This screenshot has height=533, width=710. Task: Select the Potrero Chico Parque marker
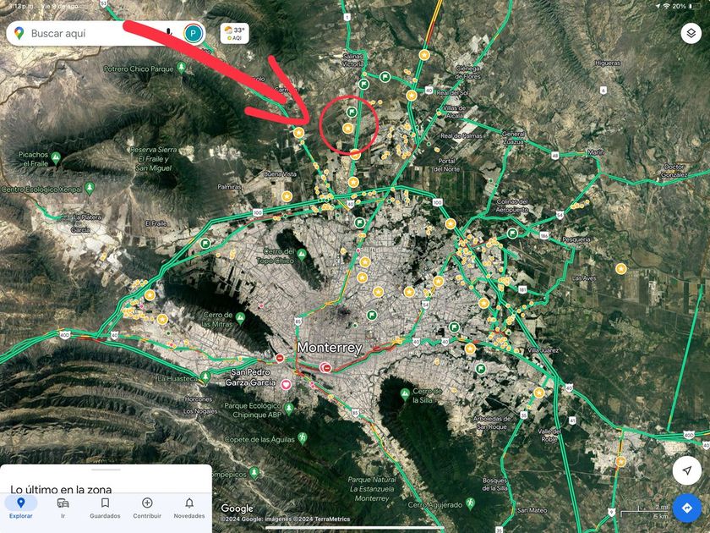[181, 68]
